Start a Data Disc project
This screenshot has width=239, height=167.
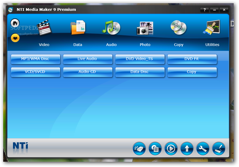[x=140, y=72]
